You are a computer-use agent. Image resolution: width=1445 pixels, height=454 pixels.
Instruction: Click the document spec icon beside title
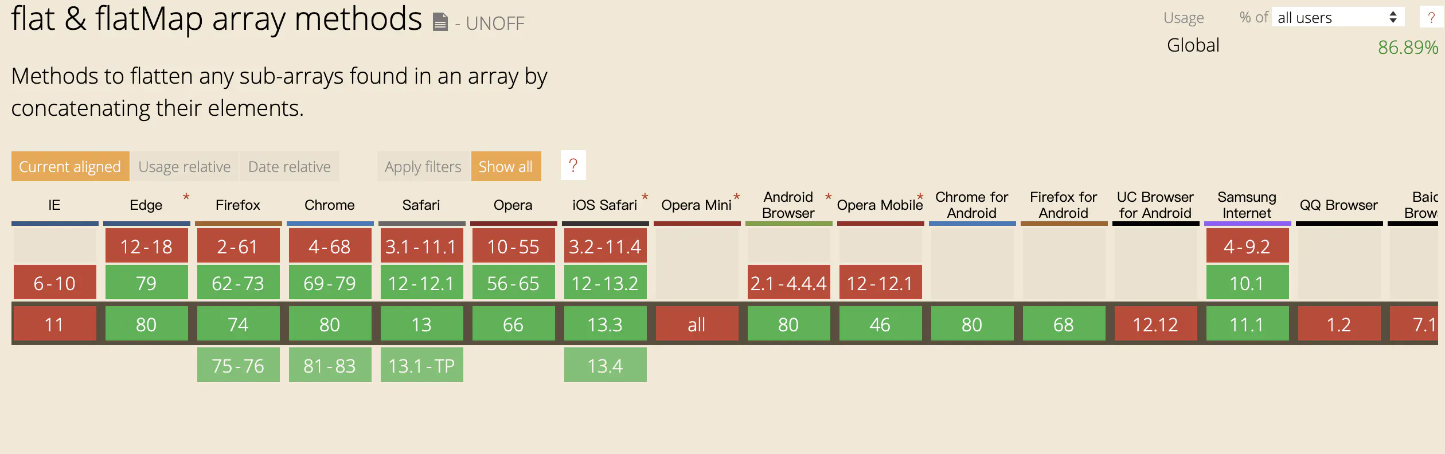[x=440, y=22]
